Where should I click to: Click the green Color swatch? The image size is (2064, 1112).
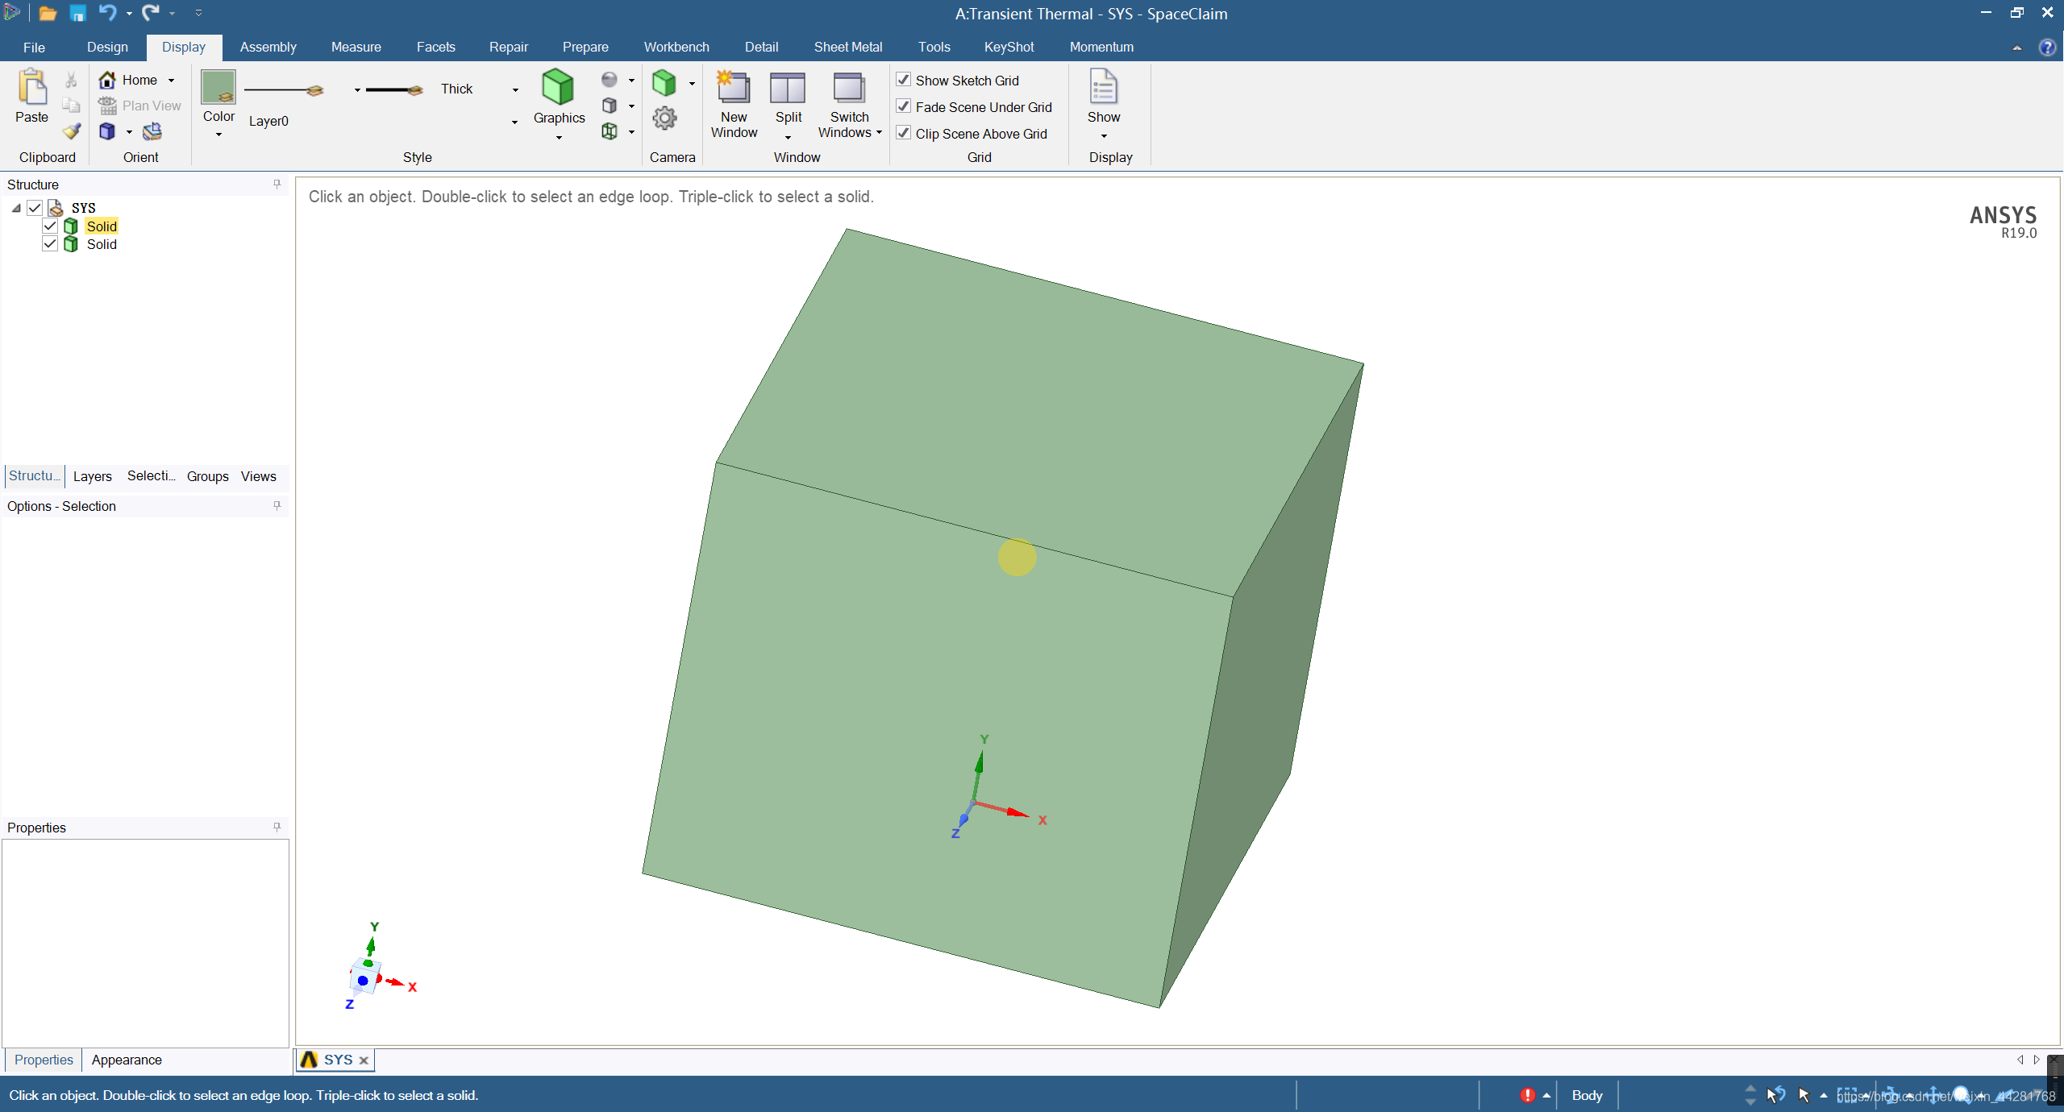pyautogui.click(x=218, y=87)
